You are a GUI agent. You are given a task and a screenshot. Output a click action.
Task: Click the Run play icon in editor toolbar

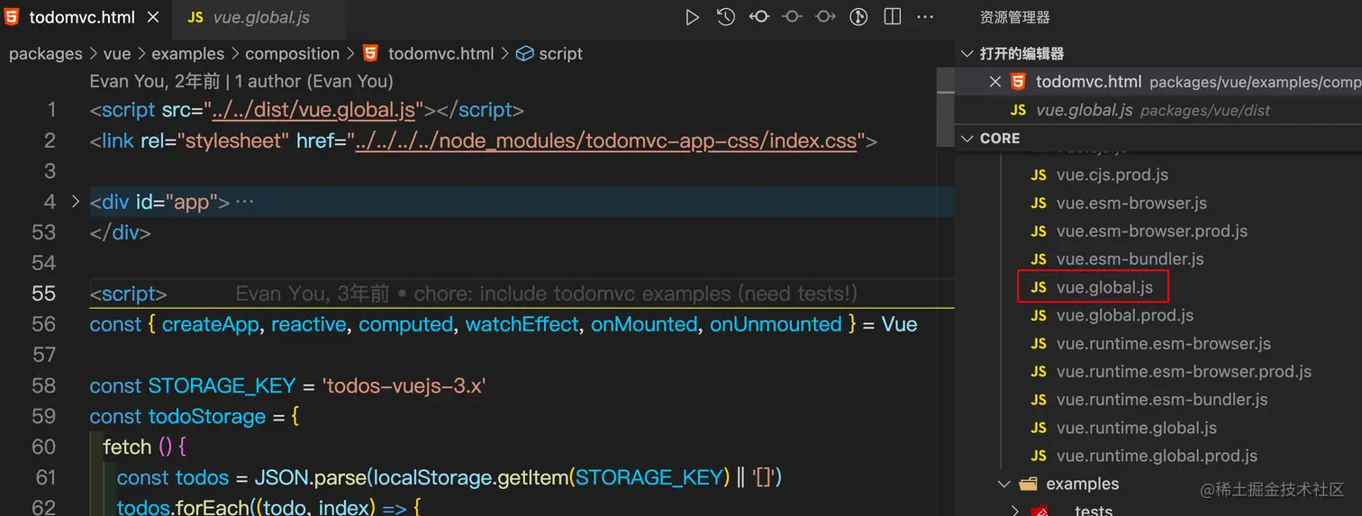(x=692, y=17)
